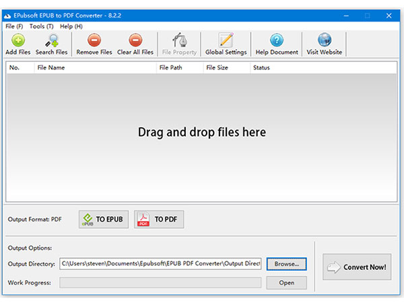Click the Output Directory path field

click(x=160, y=264)
